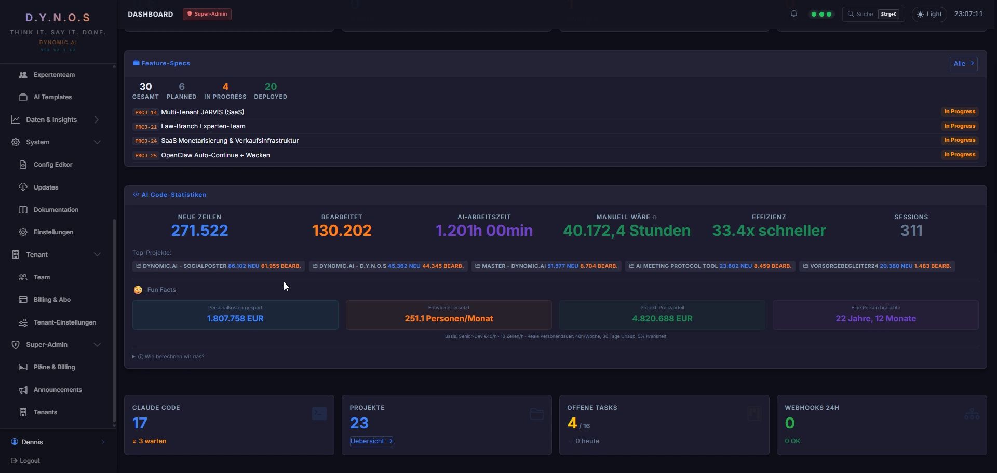Screen dimensions: 997x473
Task: Click the Dokumentation book icon
Action: tap(23, 210)
